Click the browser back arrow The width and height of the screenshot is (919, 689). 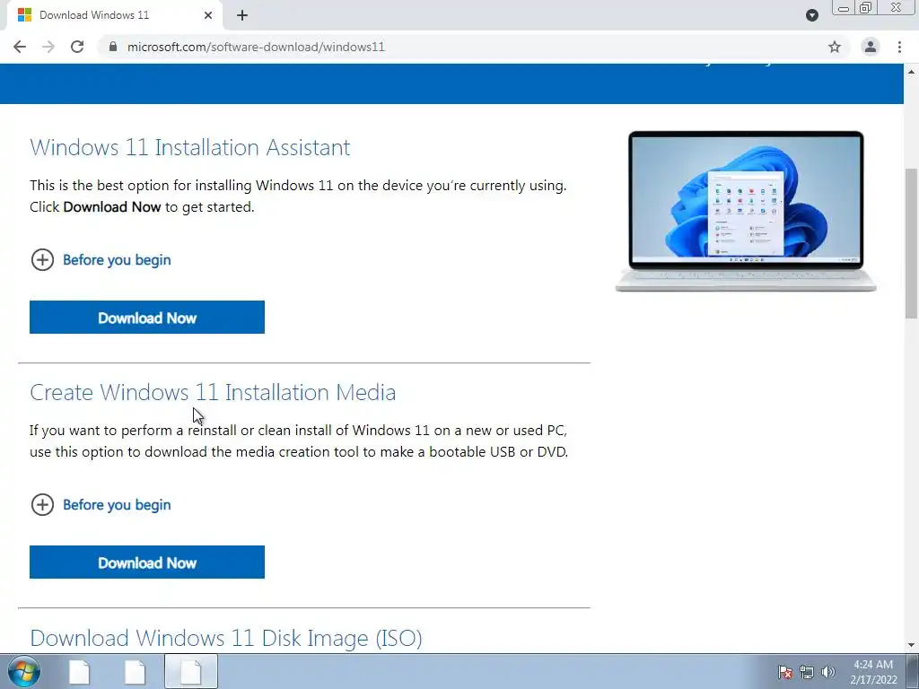(x=20, y=47)
